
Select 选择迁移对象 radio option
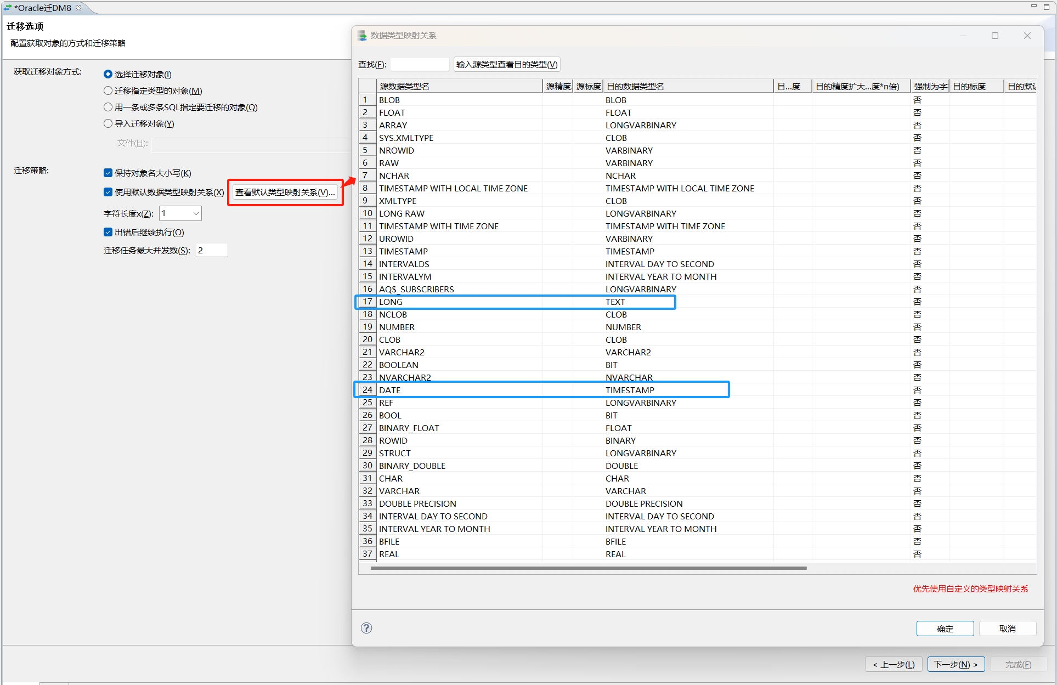(x=108, y=74)
